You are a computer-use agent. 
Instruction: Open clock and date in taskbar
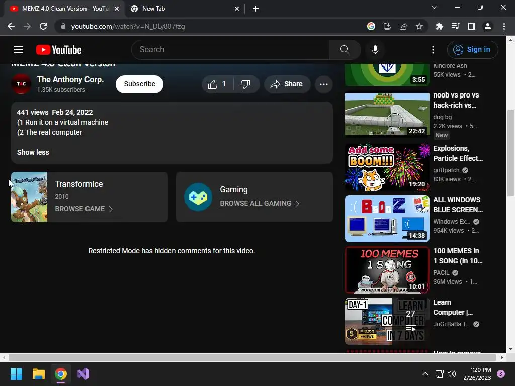pyautogui.click(x=477, y=374)
